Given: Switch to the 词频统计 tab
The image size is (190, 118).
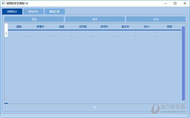Looking at the screenshot, I should click(12, 11).
